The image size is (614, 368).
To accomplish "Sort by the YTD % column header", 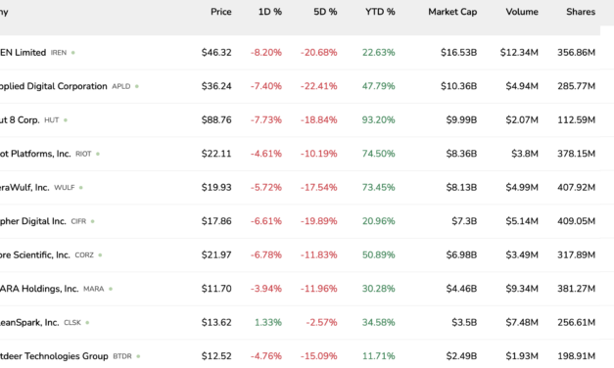I will pyautogui.click(x=380, y=12).
